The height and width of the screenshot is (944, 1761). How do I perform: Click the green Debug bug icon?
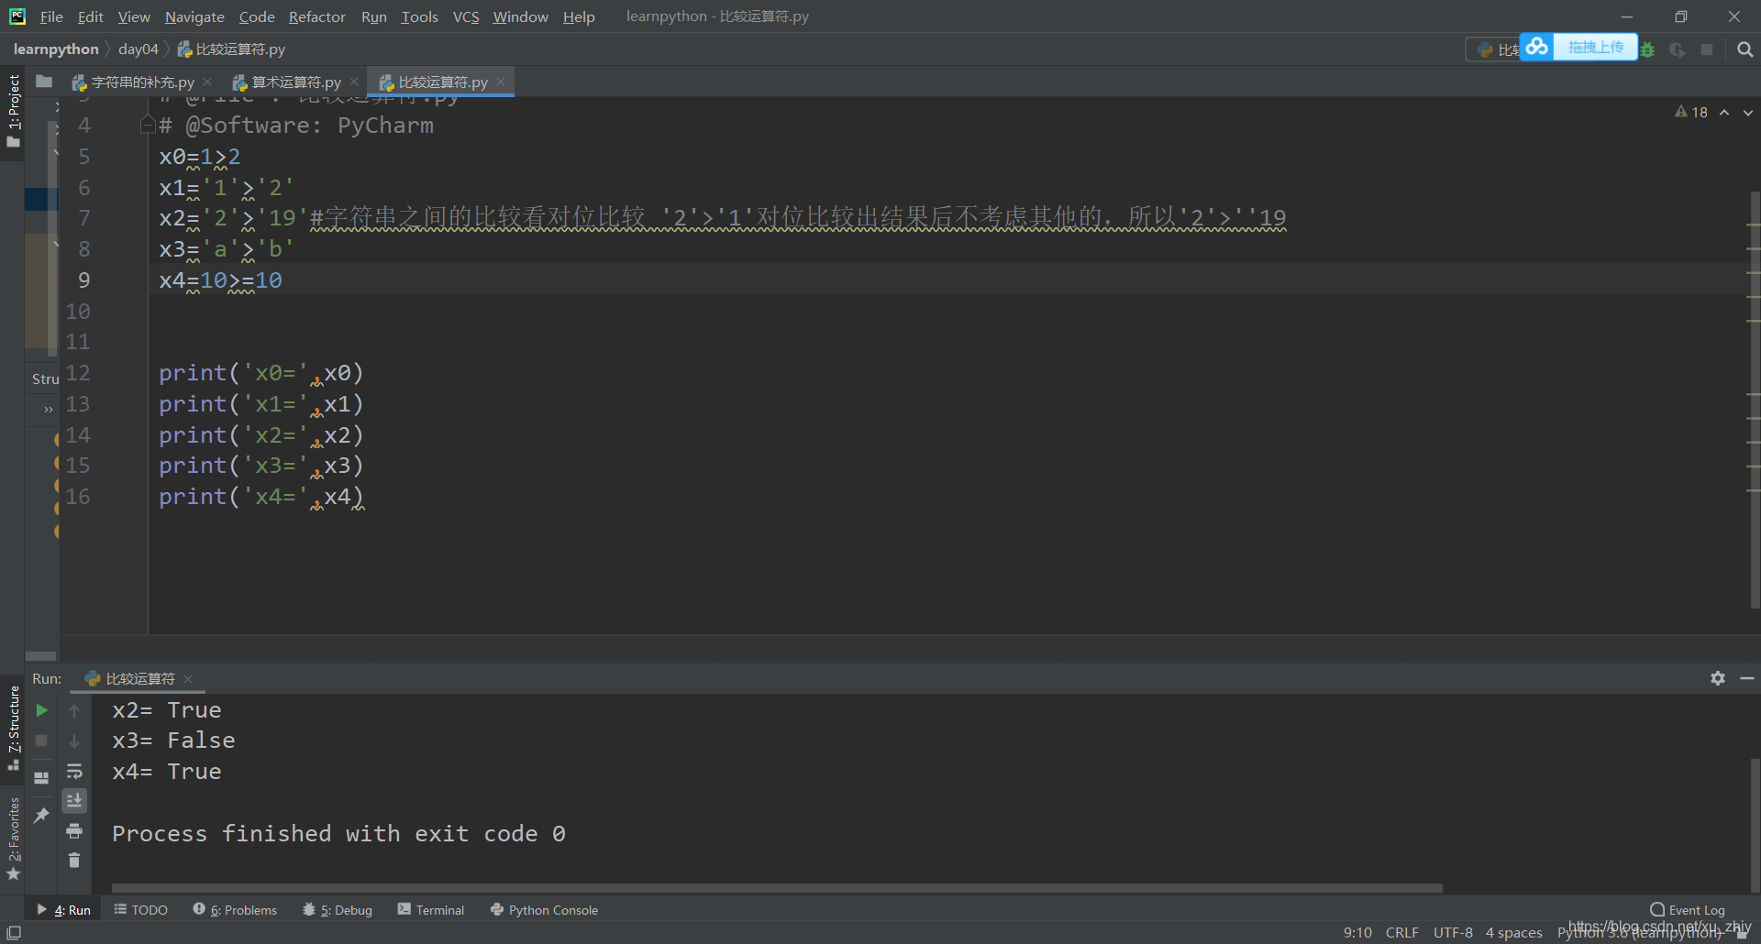point(1648,49)
